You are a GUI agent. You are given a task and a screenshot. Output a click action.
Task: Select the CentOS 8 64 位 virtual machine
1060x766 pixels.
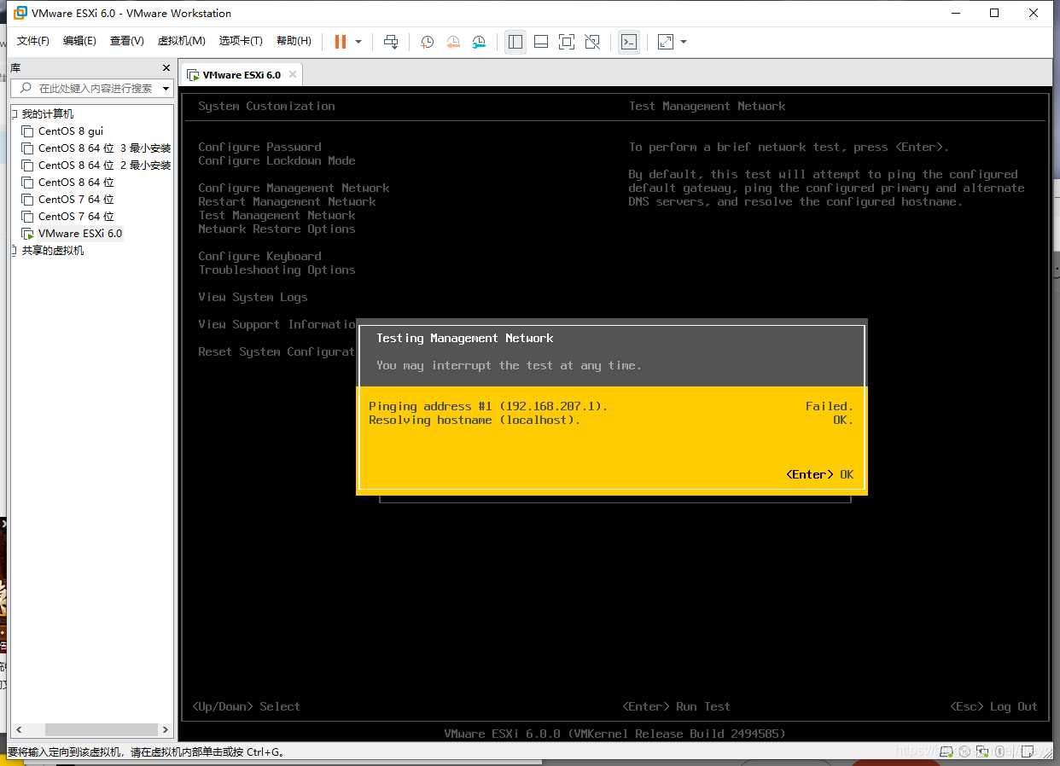point(76,183)
